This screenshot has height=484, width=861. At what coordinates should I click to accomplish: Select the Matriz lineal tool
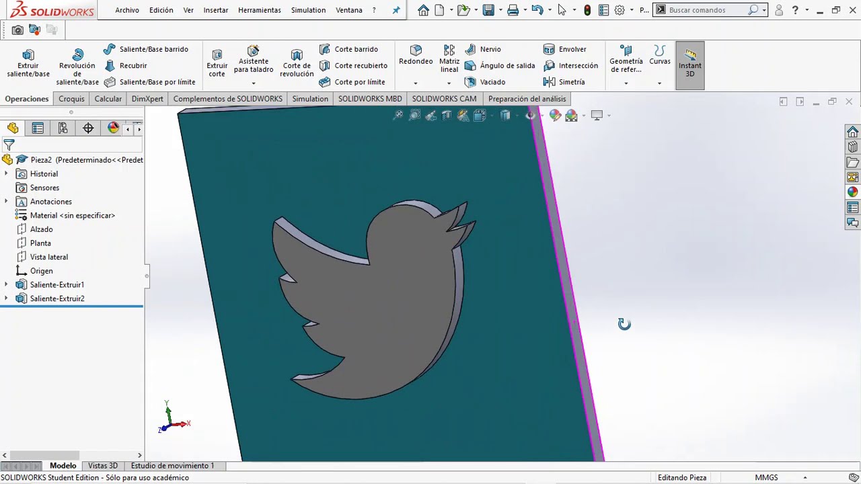tap(449, 58)
